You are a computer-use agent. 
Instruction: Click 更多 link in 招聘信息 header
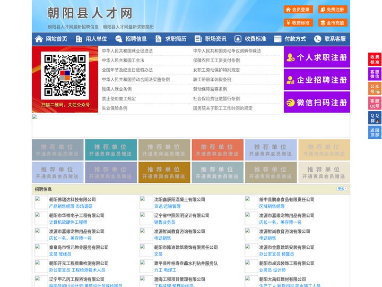[x=342, y=189]
